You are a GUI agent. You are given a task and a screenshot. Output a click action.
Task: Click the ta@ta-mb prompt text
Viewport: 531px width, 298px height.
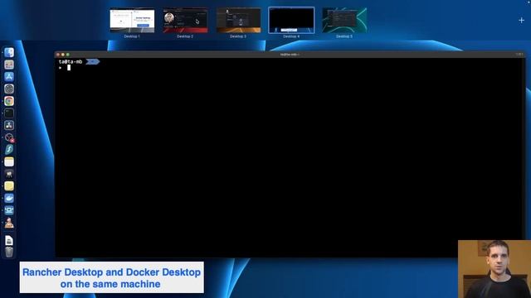tap(71, 61)
